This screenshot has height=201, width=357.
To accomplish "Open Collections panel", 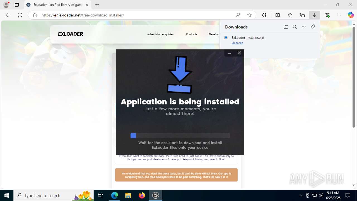I will [x=302, y=15].
